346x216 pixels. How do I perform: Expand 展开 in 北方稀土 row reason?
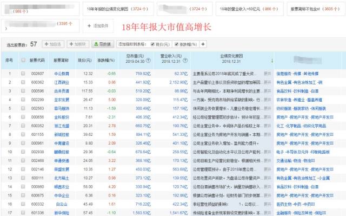point(268,178)
